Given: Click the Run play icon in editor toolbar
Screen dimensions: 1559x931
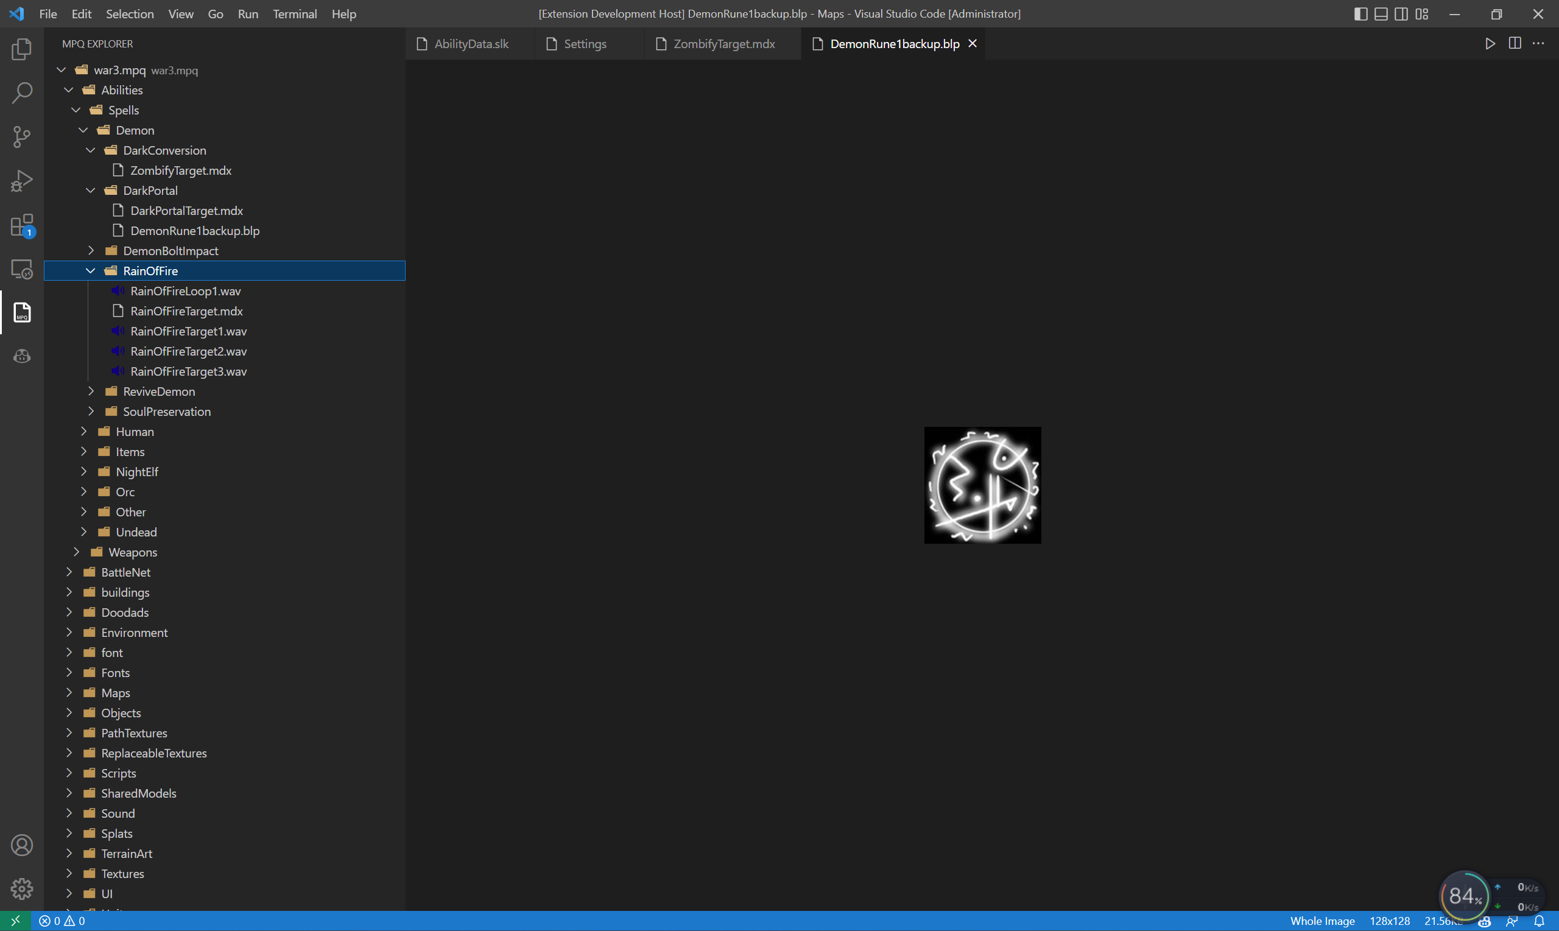Looking at the screenshot, I should click(1490, 43).
